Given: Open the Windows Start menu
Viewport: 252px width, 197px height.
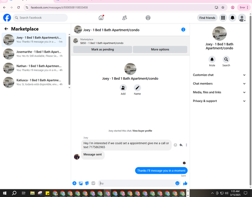Looking at the screenshot, I should (x=5, y=193).
